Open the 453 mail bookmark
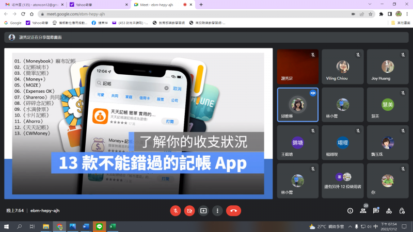 (x=130, y=23)
